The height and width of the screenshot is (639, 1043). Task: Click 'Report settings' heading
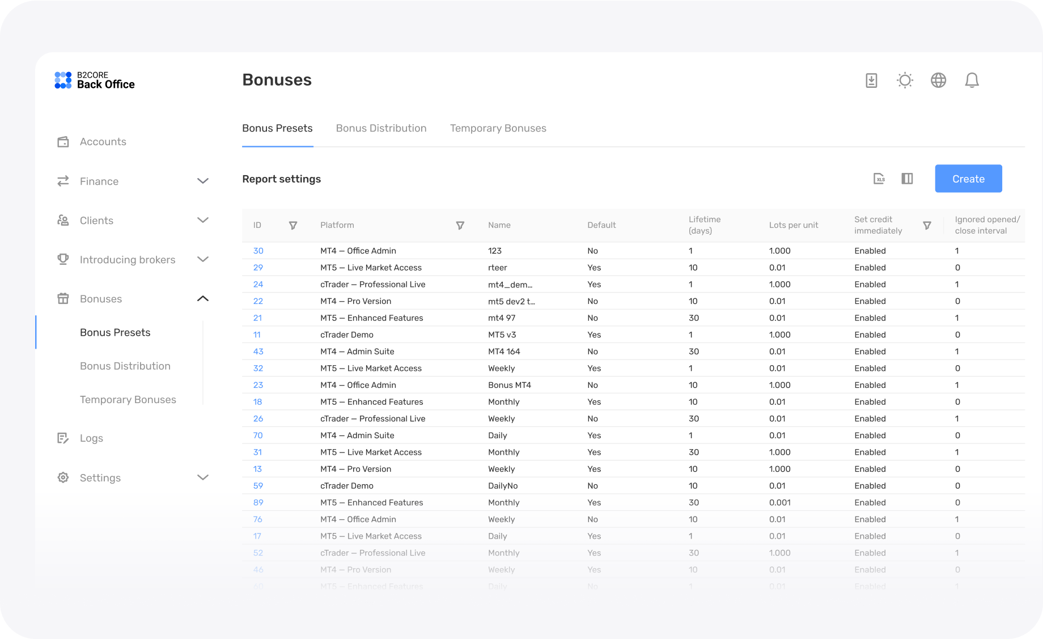click(x=282, y=179)
